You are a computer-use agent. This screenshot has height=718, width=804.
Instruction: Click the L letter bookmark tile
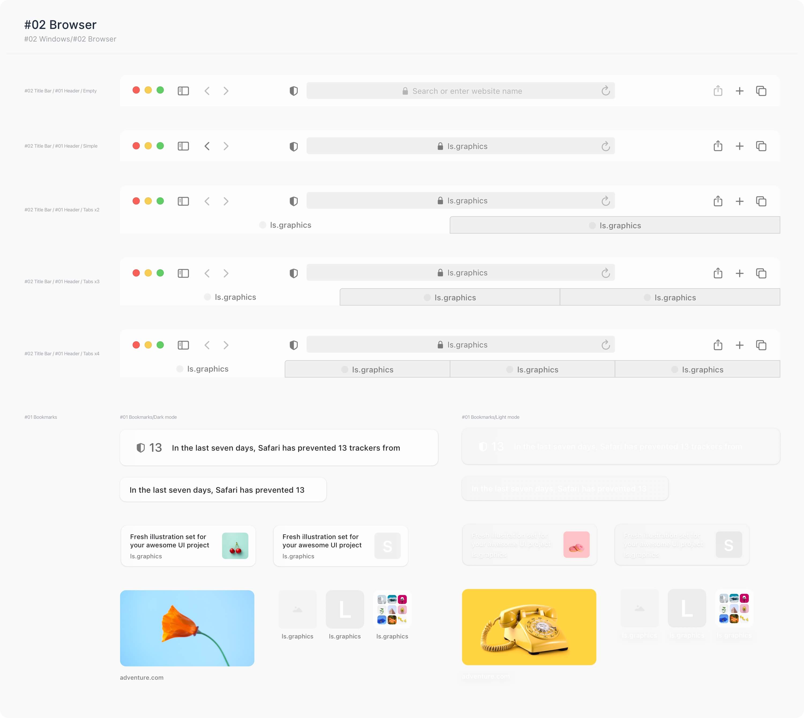(345, 609)
